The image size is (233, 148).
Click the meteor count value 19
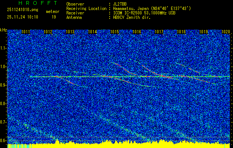click(x=54, y=17)
